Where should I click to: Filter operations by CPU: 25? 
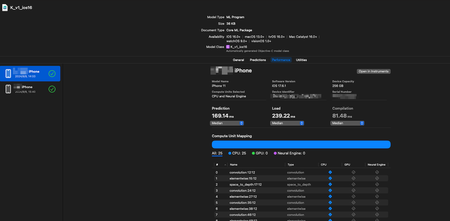[237, 153]
